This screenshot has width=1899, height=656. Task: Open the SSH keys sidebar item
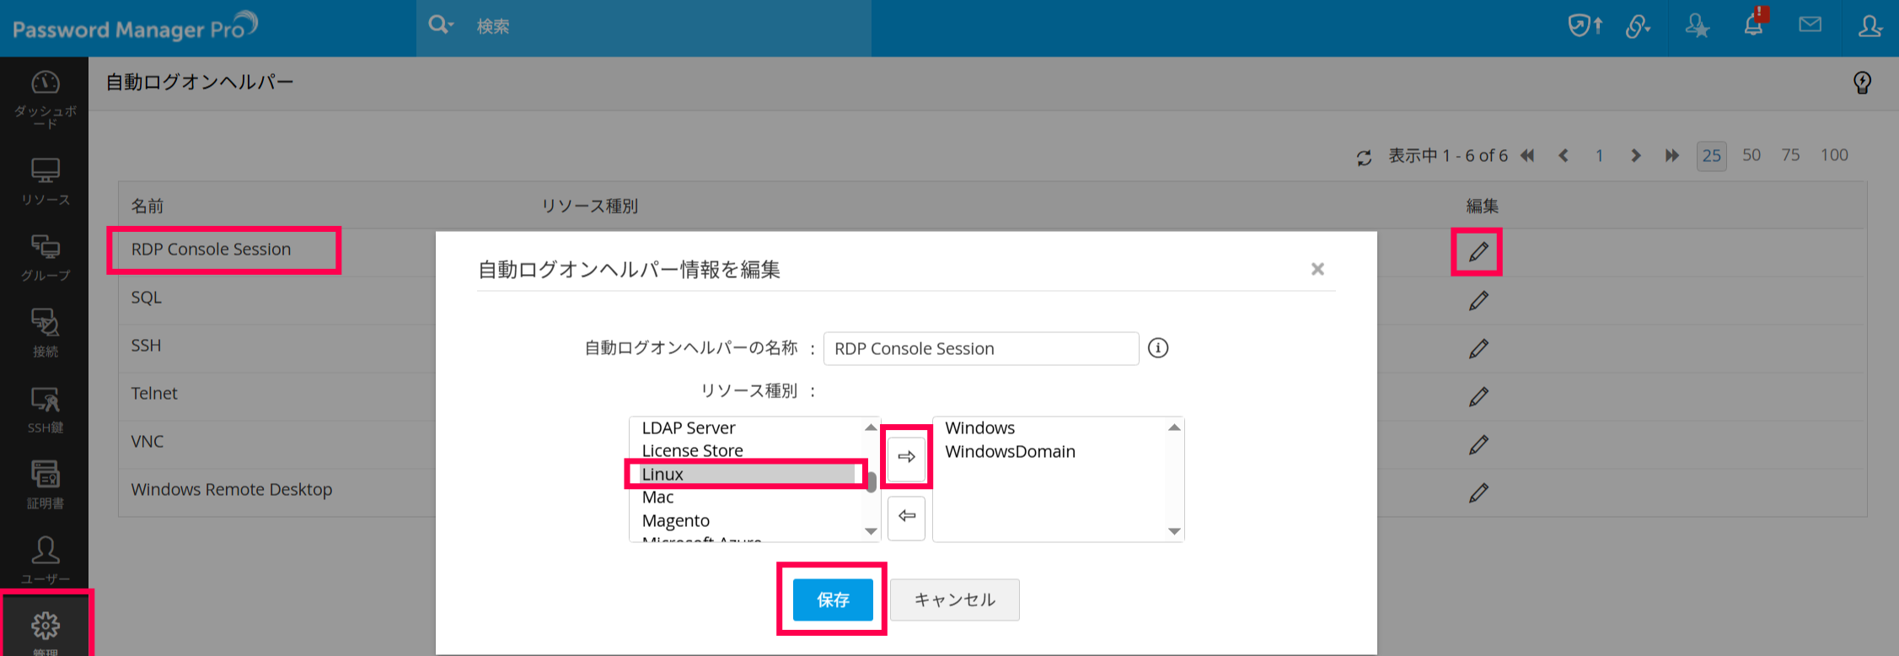point(45,410)
